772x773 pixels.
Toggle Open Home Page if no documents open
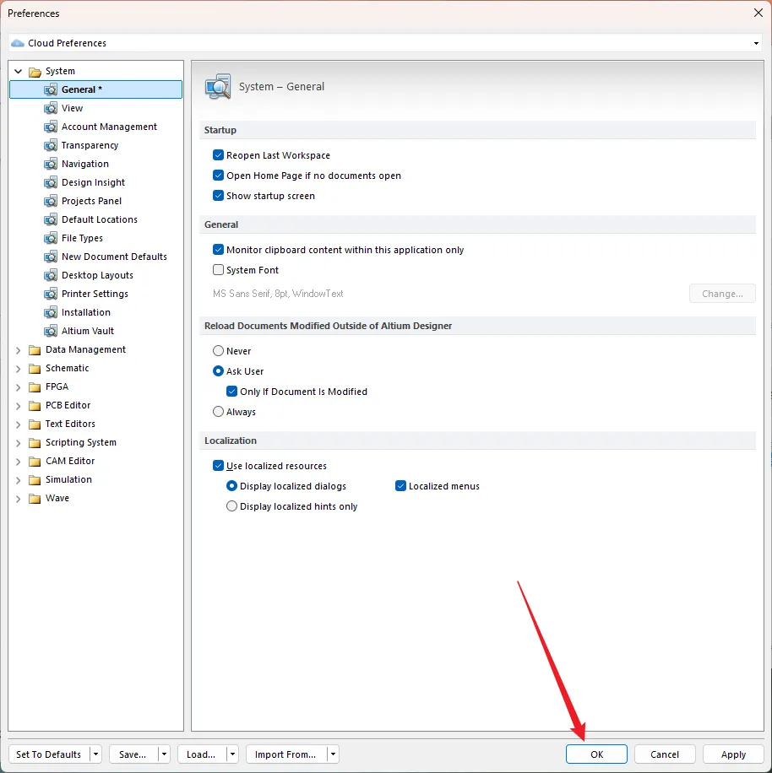click(x=218, y=176)
